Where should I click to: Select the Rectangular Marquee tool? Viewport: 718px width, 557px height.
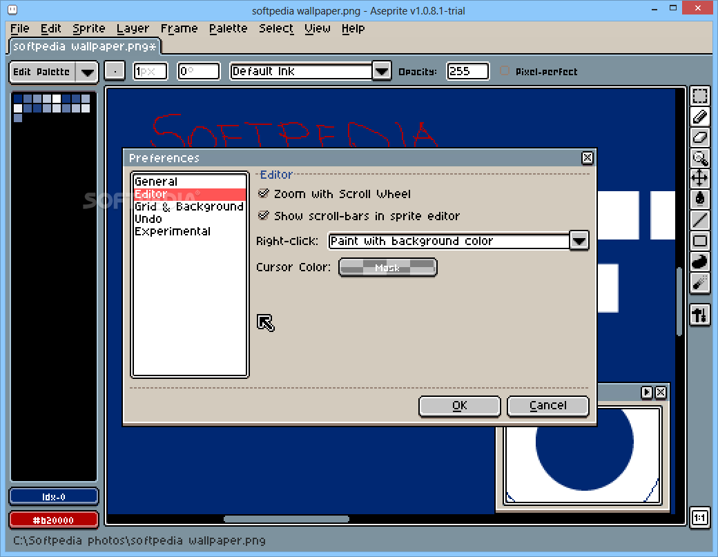pyautogui.click(x=699, y=97)
